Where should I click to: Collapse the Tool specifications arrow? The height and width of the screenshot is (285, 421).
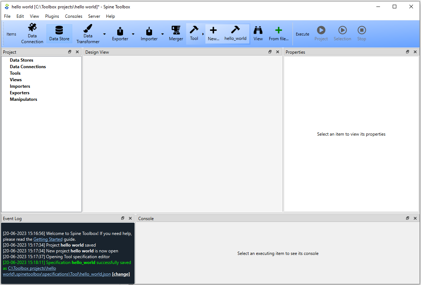coord(203,34)
